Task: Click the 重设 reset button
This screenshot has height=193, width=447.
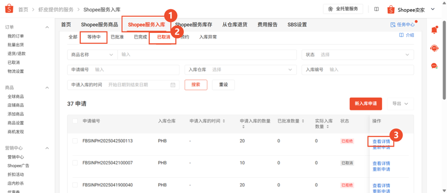Action: [223, 85]
